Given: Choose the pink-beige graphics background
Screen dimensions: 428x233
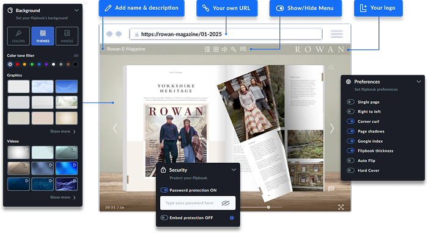Looking at the screenshot, I should [x=43, y=118].
